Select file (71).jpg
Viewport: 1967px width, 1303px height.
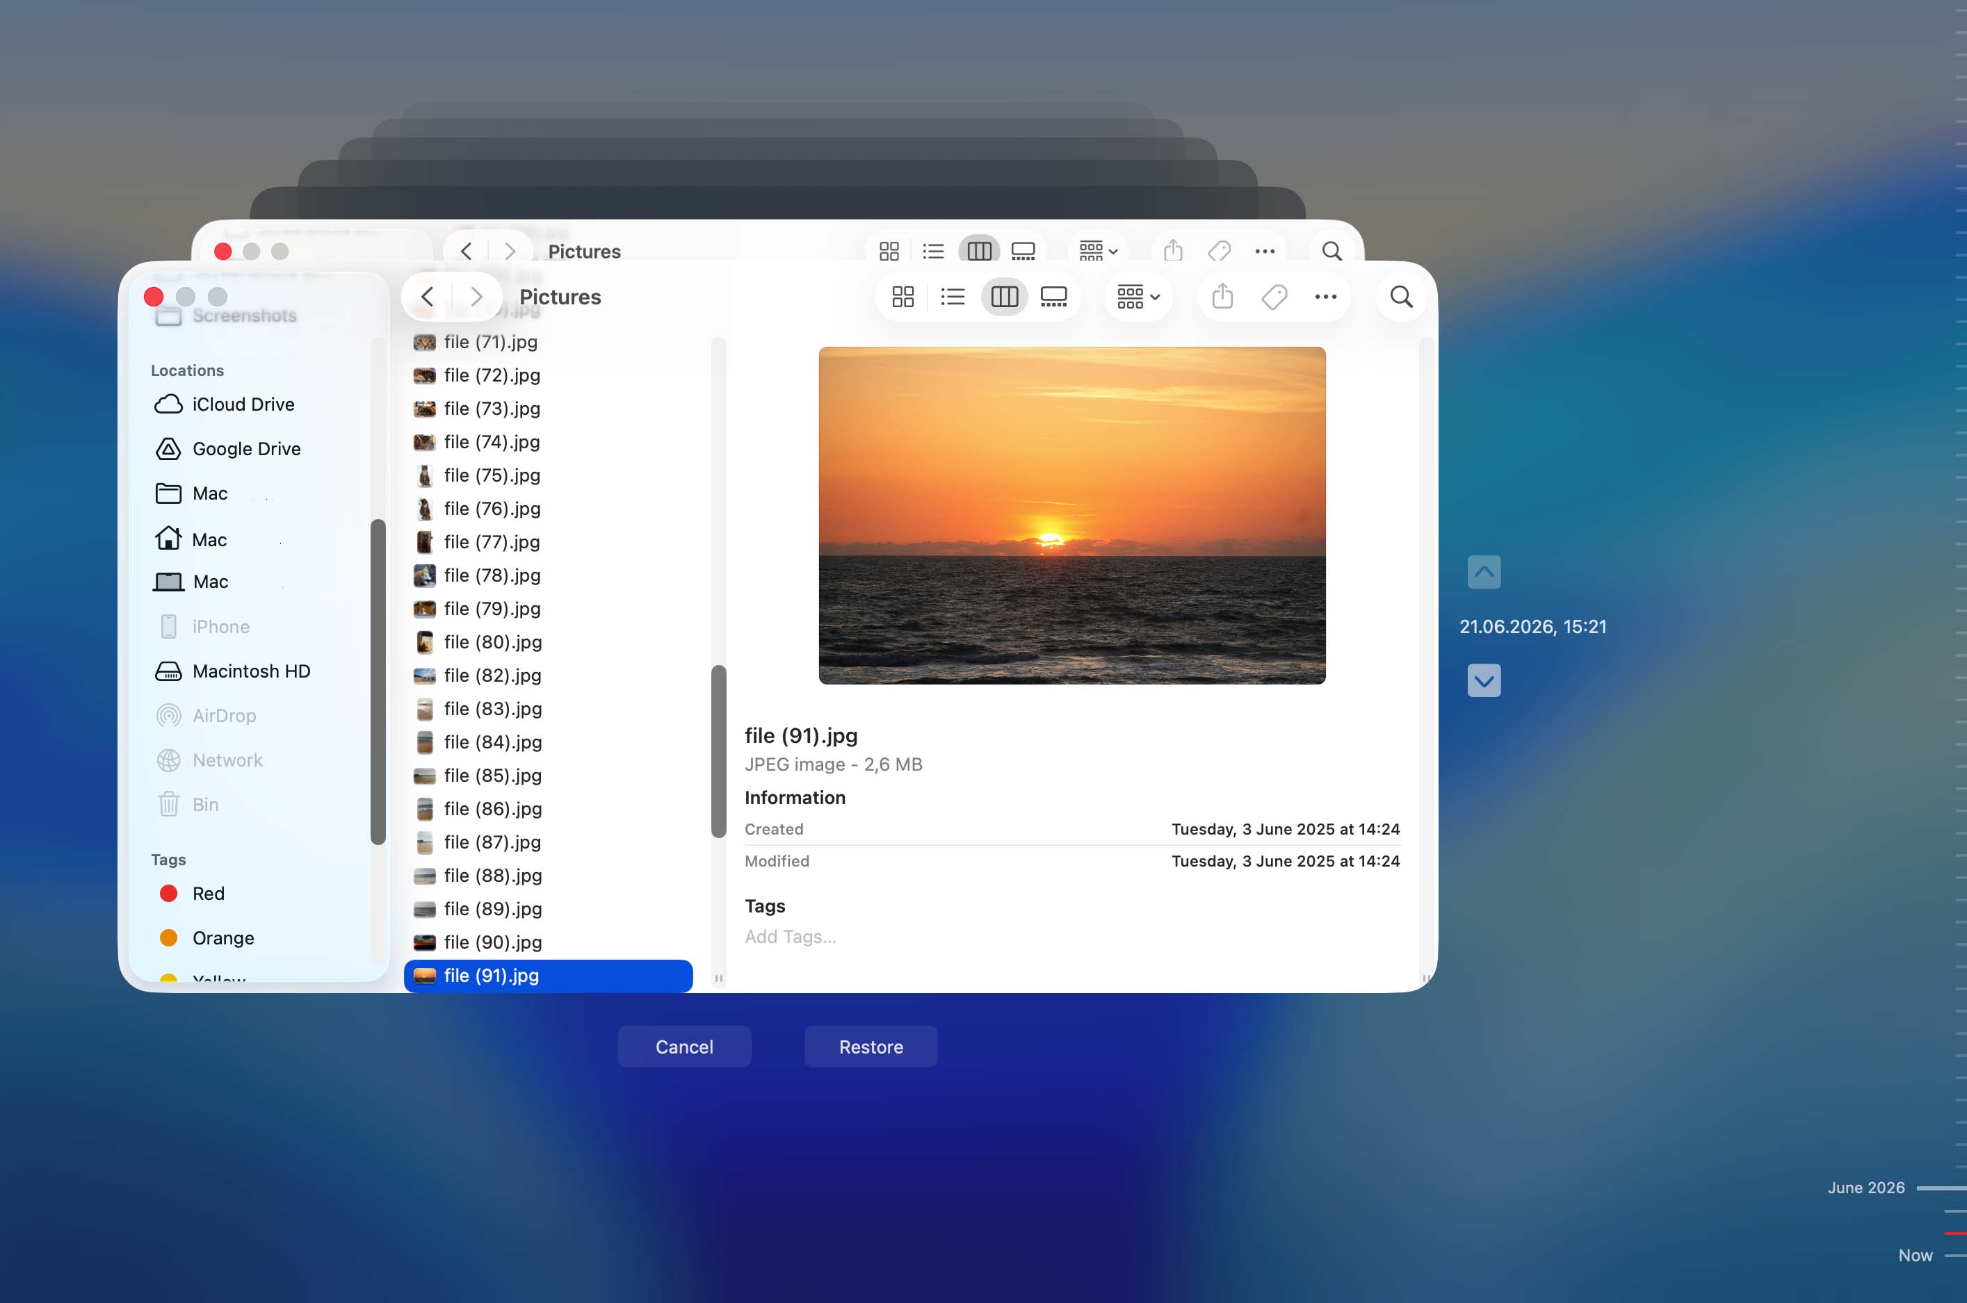[549, 341]
